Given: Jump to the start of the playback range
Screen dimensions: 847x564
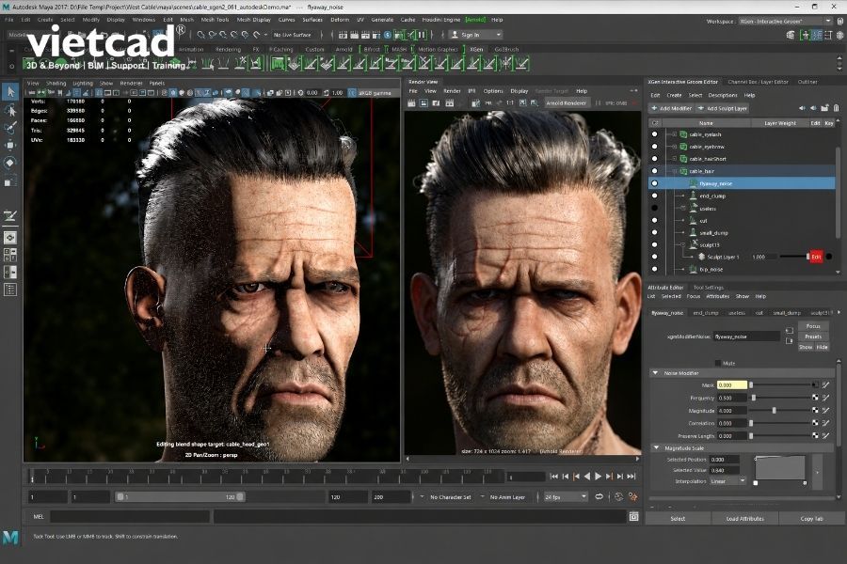Looking at the screenshot, I should click(553, 476).
